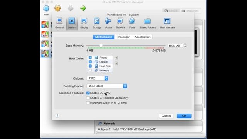
Task: Uncheck Optical in the boot order
Action: (90, 62)
